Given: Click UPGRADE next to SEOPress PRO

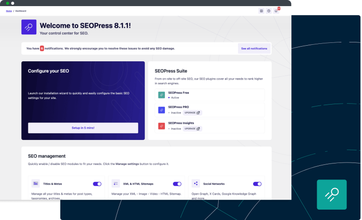Looking at the screenshot, I should pos(192,113).
